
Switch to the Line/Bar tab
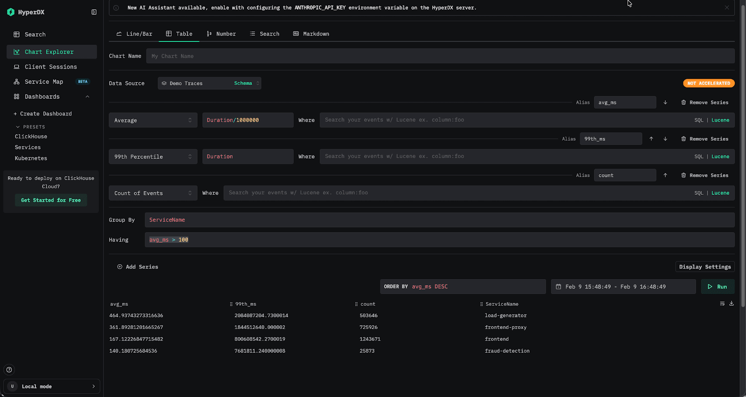point(134,34)
